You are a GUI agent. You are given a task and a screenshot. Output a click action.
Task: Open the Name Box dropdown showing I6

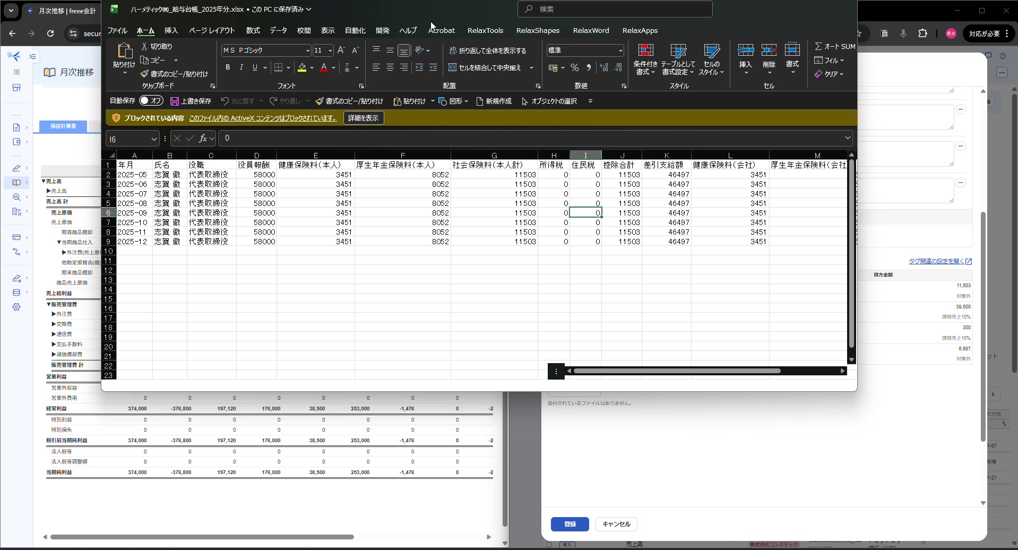(154, 139)
